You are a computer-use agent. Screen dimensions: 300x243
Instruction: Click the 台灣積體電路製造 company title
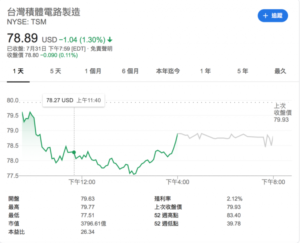click(44, 12)
